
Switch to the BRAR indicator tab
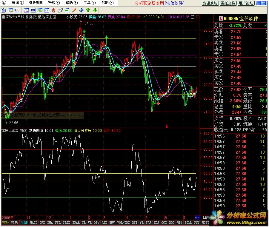[x=76, y=223]
